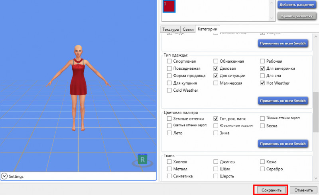Switch to the Сетки tab
Screen dimensions: 319x195
(188, 30)
